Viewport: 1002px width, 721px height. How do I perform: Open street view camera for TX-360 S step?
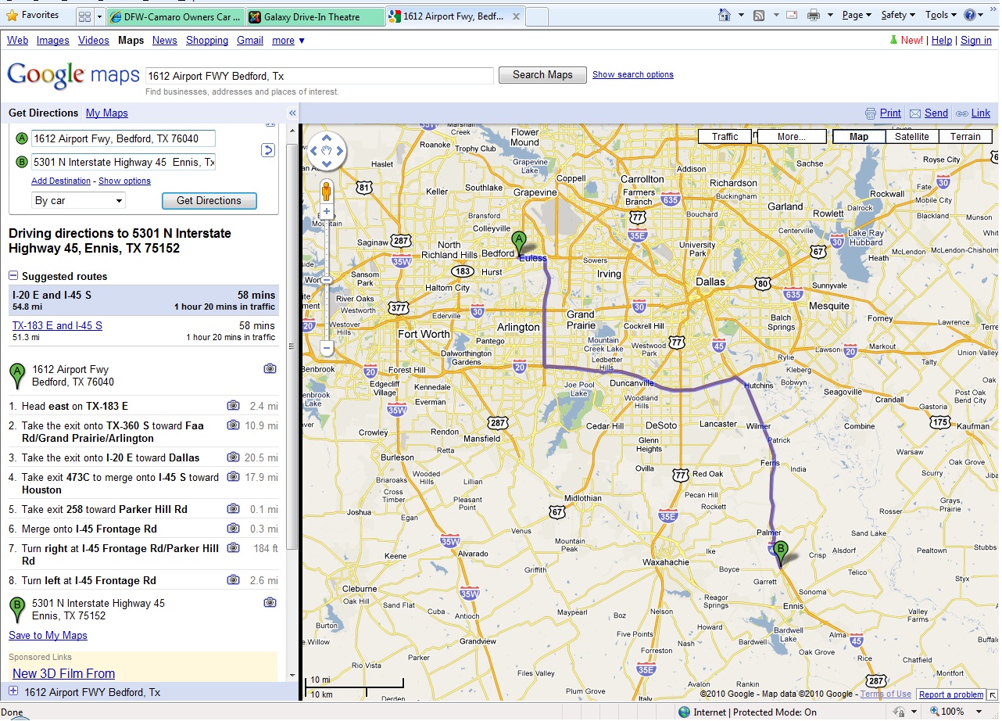click(x=233, y=425)
